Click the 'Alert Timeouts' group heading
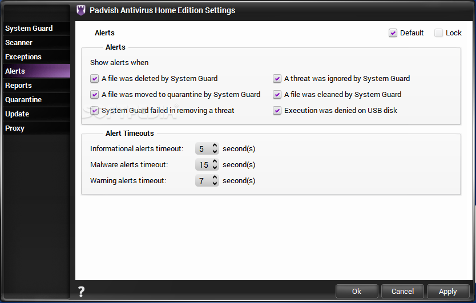 130,134
